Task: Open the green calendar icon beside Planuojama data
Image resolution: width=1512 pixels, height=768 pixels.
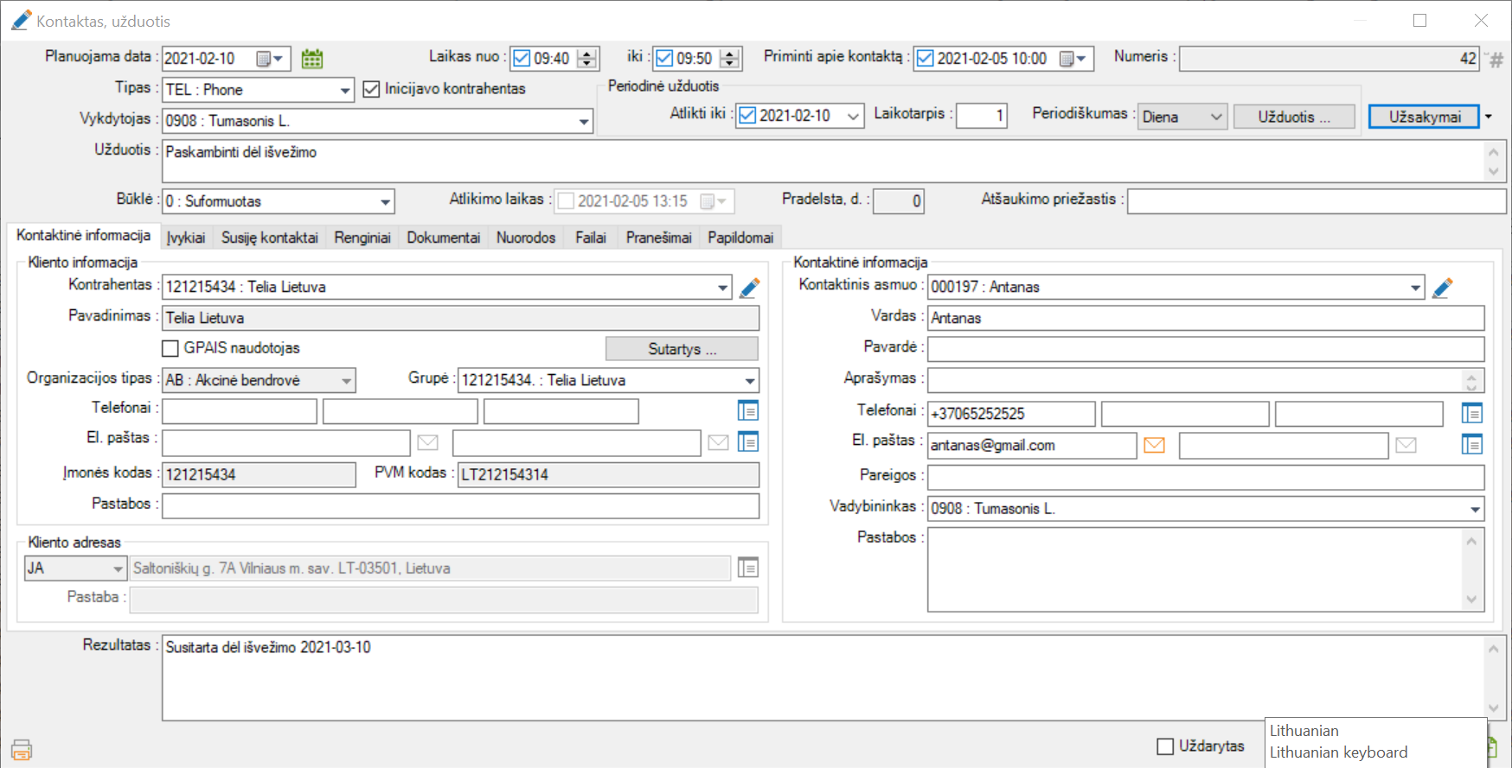Action: pyautogui.click(x=312, y=59)
